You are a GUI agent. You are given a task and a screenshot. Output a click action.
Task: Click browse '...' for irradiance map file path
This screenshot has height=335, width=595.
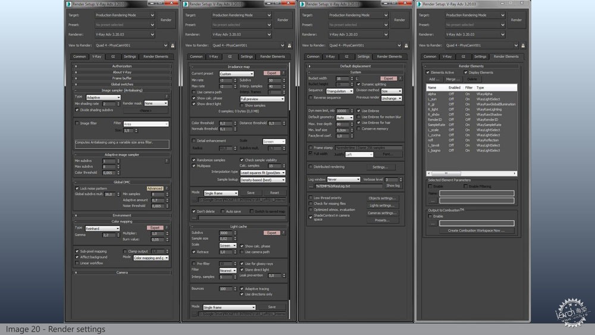[195, 199]
